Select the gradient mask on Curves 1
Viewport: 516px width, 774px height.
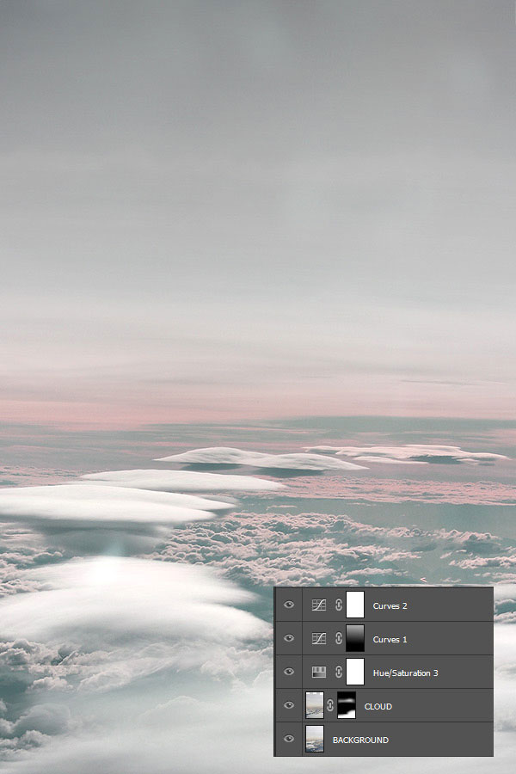pyautogui.click(x=355, y=639)
